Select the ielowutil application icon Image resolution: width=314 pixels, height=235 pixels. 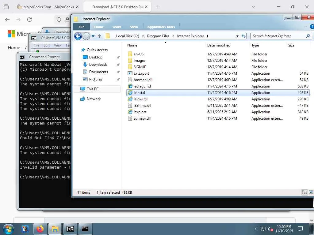130,99
